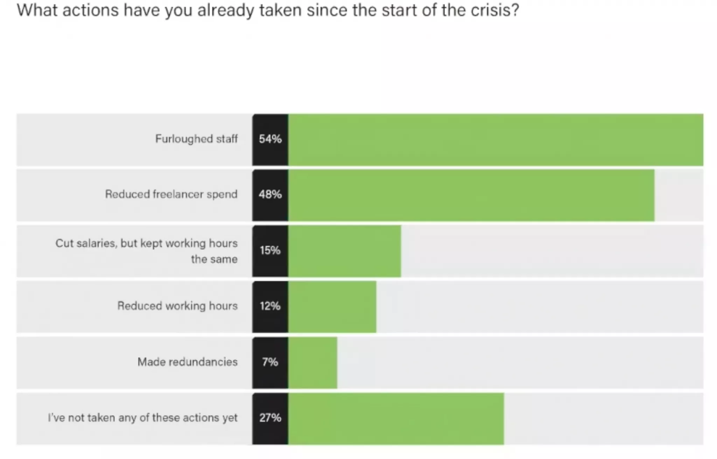Screen dimensions: 717x459
Task: Click the 15% percentage label
Action: (x=270, y=251)
